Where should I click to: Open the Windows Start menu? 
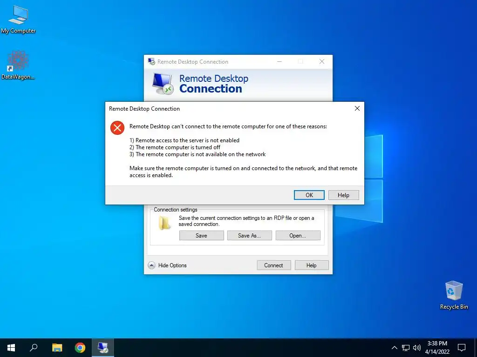coord(11,348)
